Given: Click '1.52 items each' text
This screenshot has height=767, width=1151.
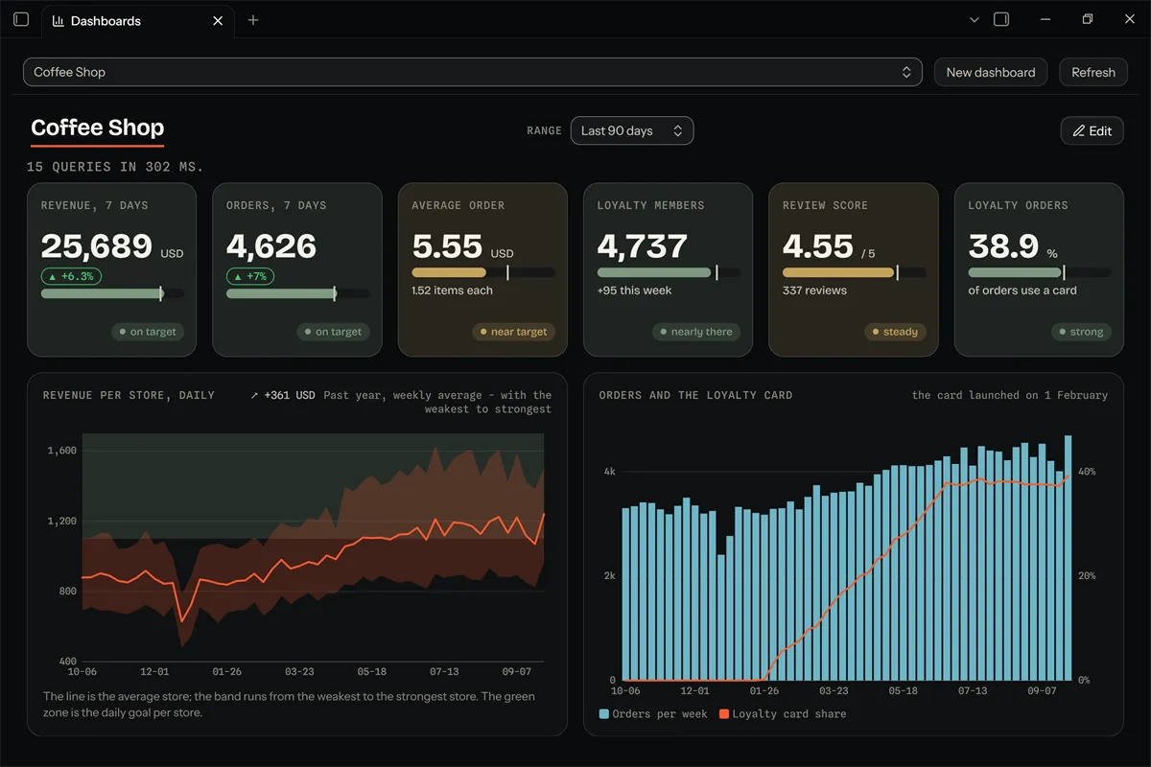Looking at the screenshot, I should pos(452,291).
